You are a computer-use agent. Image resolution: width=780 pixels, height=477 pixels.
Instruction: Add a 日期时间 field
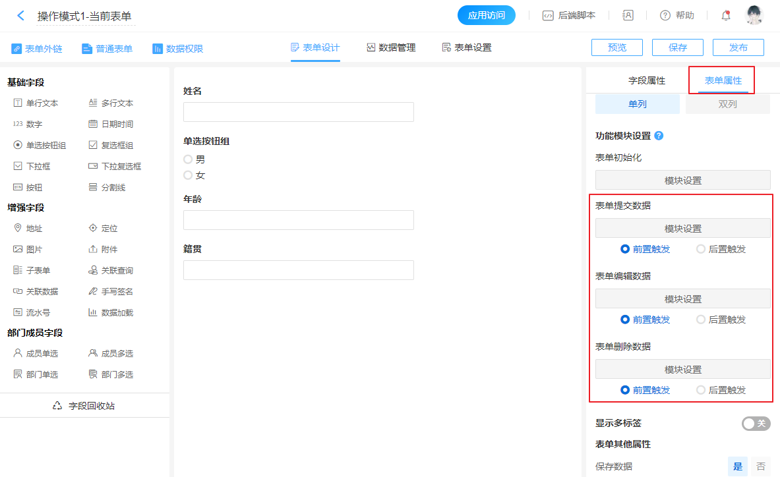[x=111, y=124]
